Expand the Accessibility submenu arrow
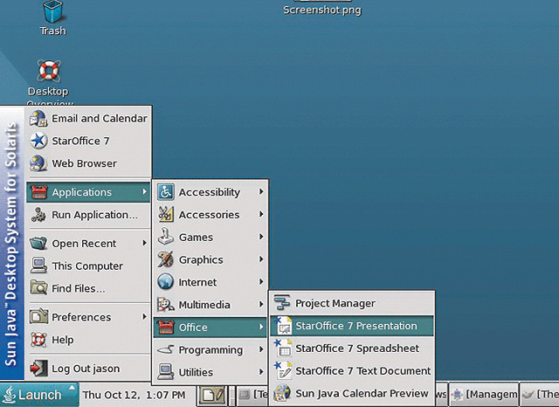Image resolution: width=559 pixels, height=407 pixels. point(261,192)
